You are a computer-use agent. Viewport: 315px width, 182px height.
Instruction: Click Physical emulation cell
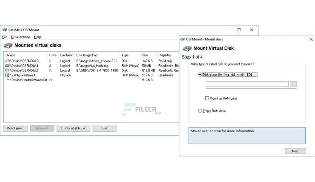(x=66, y=75)
